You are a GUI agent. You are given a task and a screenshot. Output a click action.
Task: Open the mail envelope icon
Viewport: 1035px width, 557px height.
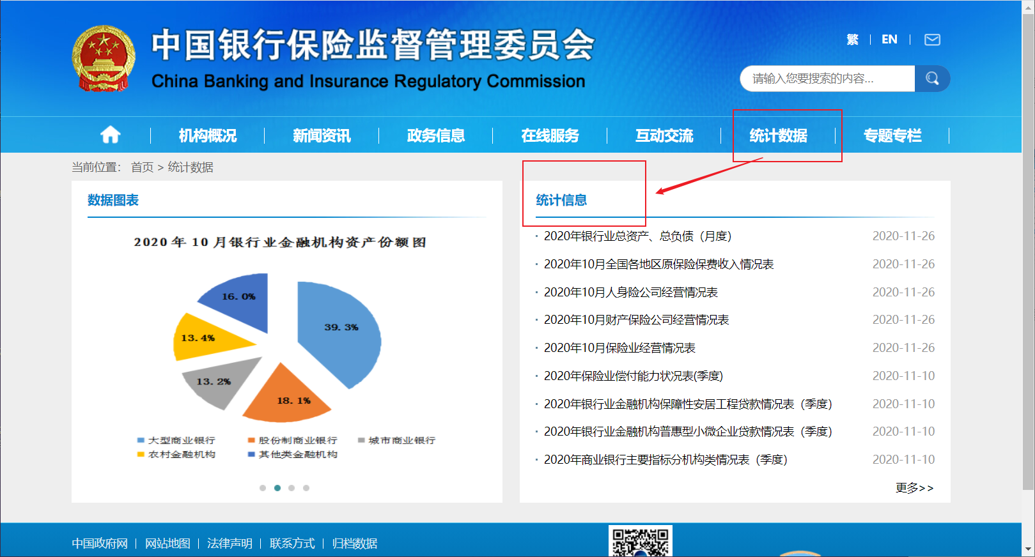pos(932,40)
